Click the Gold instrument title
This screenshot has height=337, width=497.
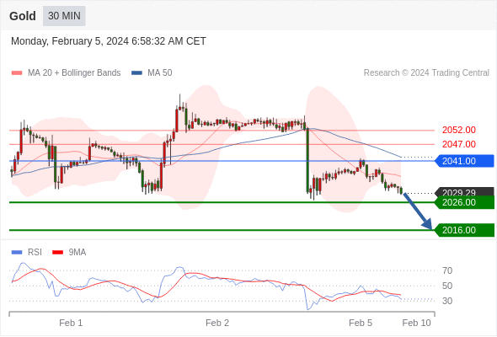click(x=23, y=16)
